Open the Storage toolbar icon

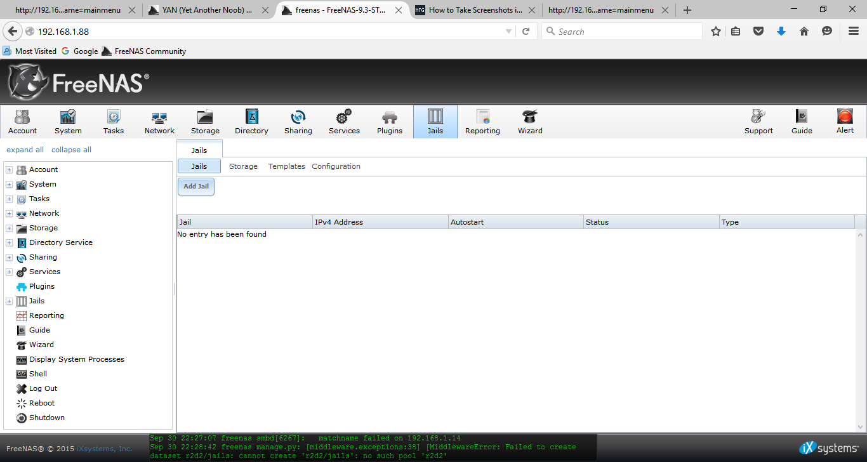(205, 121)
